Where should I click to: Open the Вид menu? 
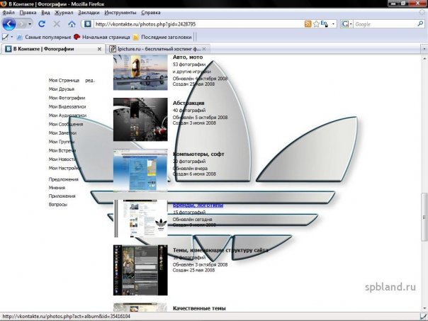[x=45, y=13]
